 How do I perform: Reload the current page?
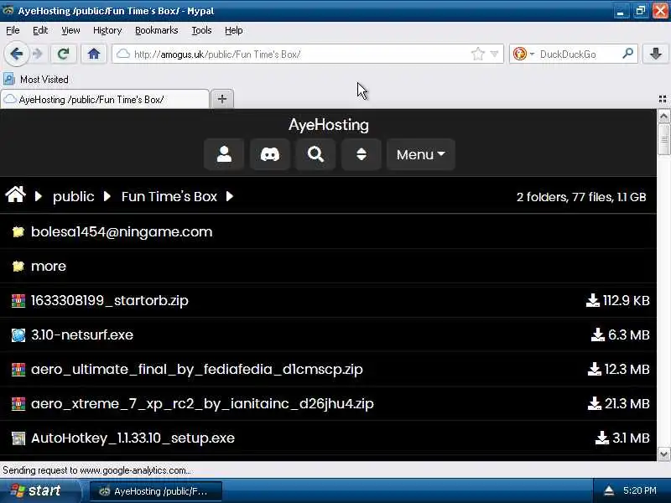coord(64,54)
